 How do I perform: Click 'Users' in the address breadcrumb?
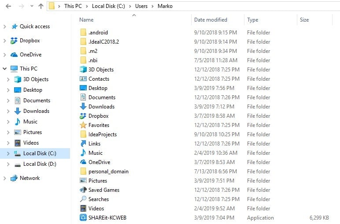click(x=141, y=6)
